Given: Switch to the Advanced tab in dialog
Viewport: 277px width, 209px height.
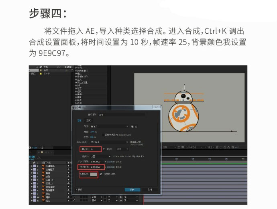Looking at the screenshot, I should pos(88,121).
